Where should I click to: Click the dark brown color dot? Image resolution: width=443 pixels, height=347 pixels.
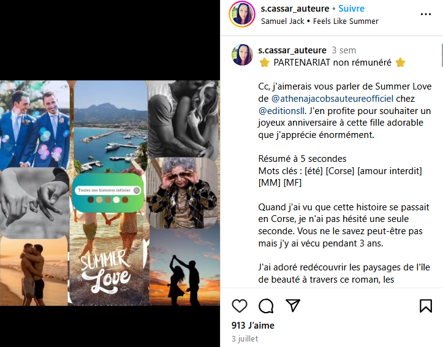[x=91, y=200]
